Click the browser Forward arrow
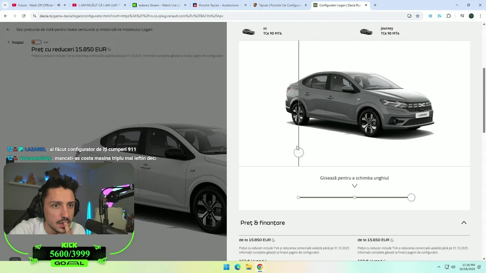This screenshot has width=486, height=273. (14, 16)
